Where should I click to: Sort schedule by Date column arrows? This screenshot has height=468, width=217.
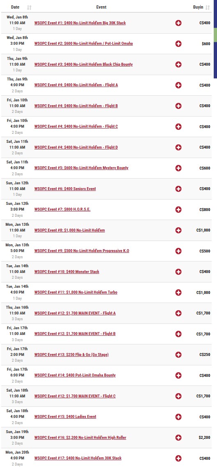[x=29, y=7]
